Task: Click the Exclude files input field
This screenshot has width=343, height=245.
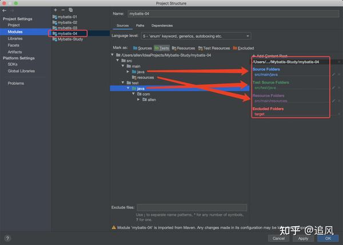Action: 192,207
